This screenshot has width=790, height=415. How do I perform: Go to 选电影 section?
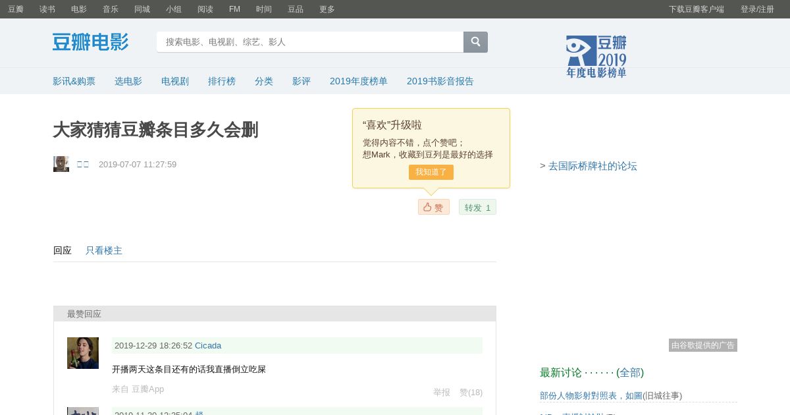click(128, 81)
